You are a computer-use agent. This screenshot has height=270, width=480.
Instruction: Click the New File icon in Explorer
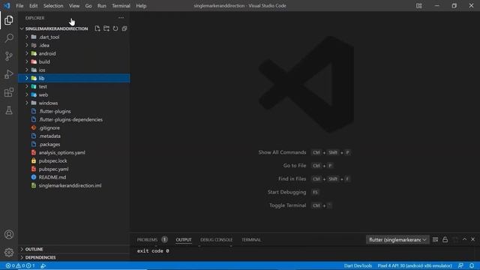coord(97,28)
